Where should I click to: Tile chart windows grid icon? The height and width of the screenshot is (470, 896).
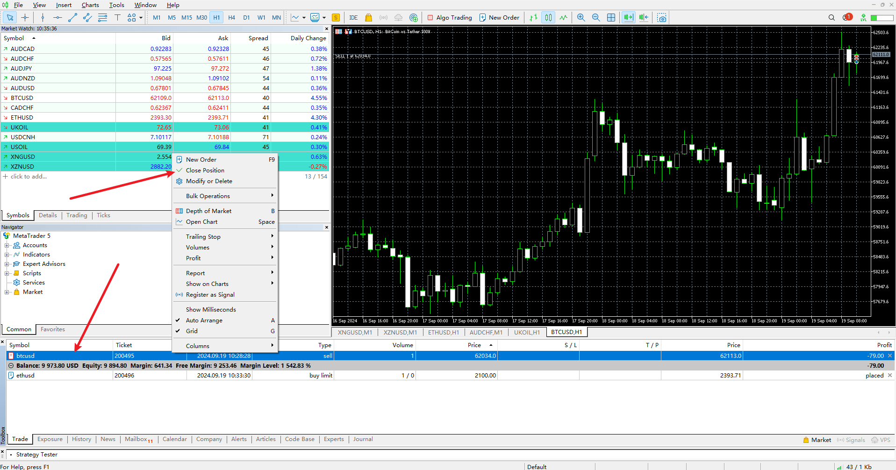coord(611,18)
